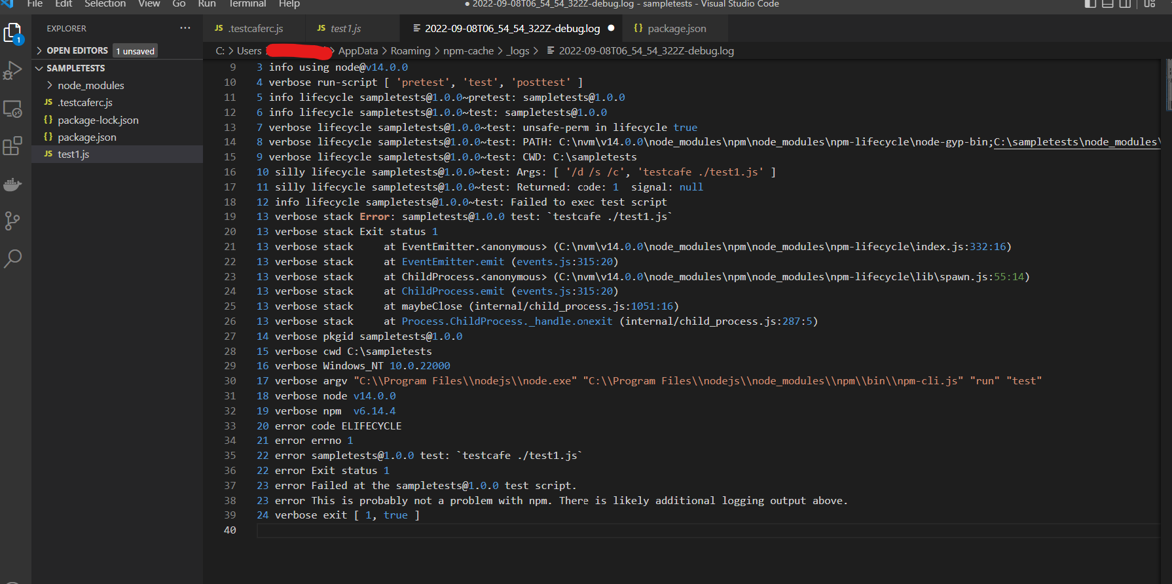Click the editor vertical scrollbar at right edge
Screen dimensions: 1172x584
[1168, 85]
